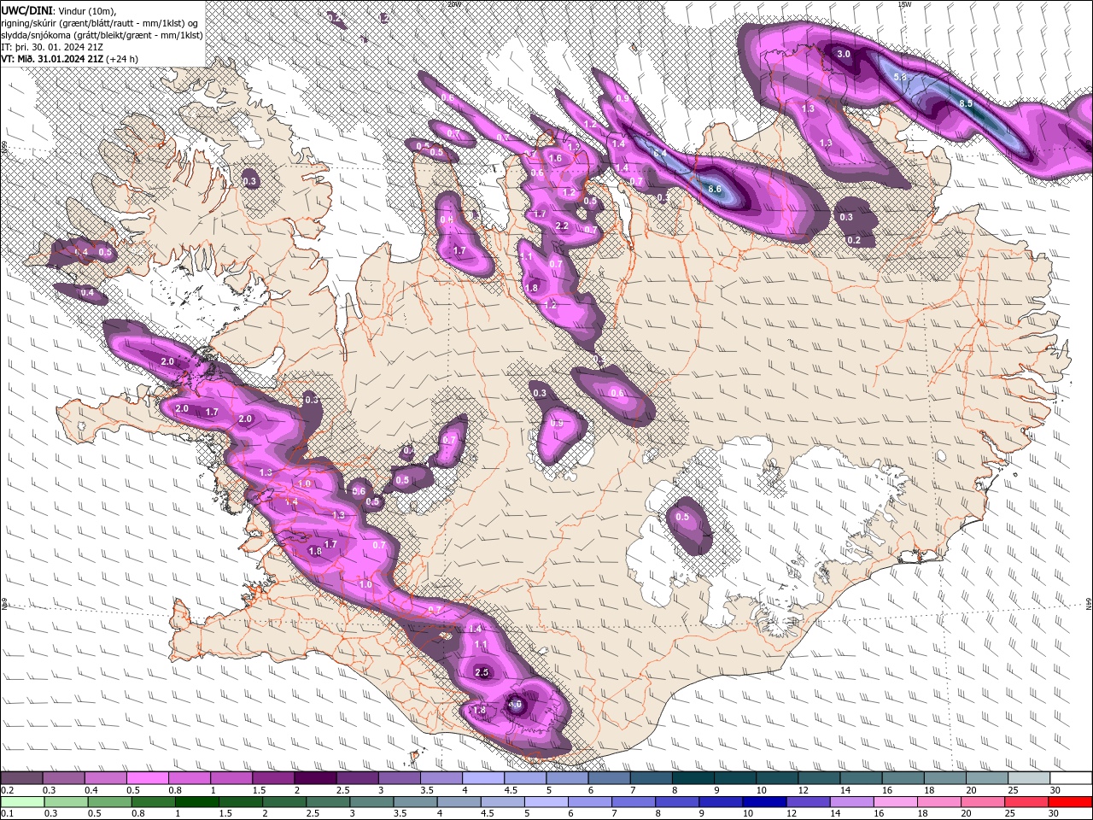Pick the palest green rain swatch between 0.1 and 0.3
1093x820 pixels.
click(x=21, y=801)
